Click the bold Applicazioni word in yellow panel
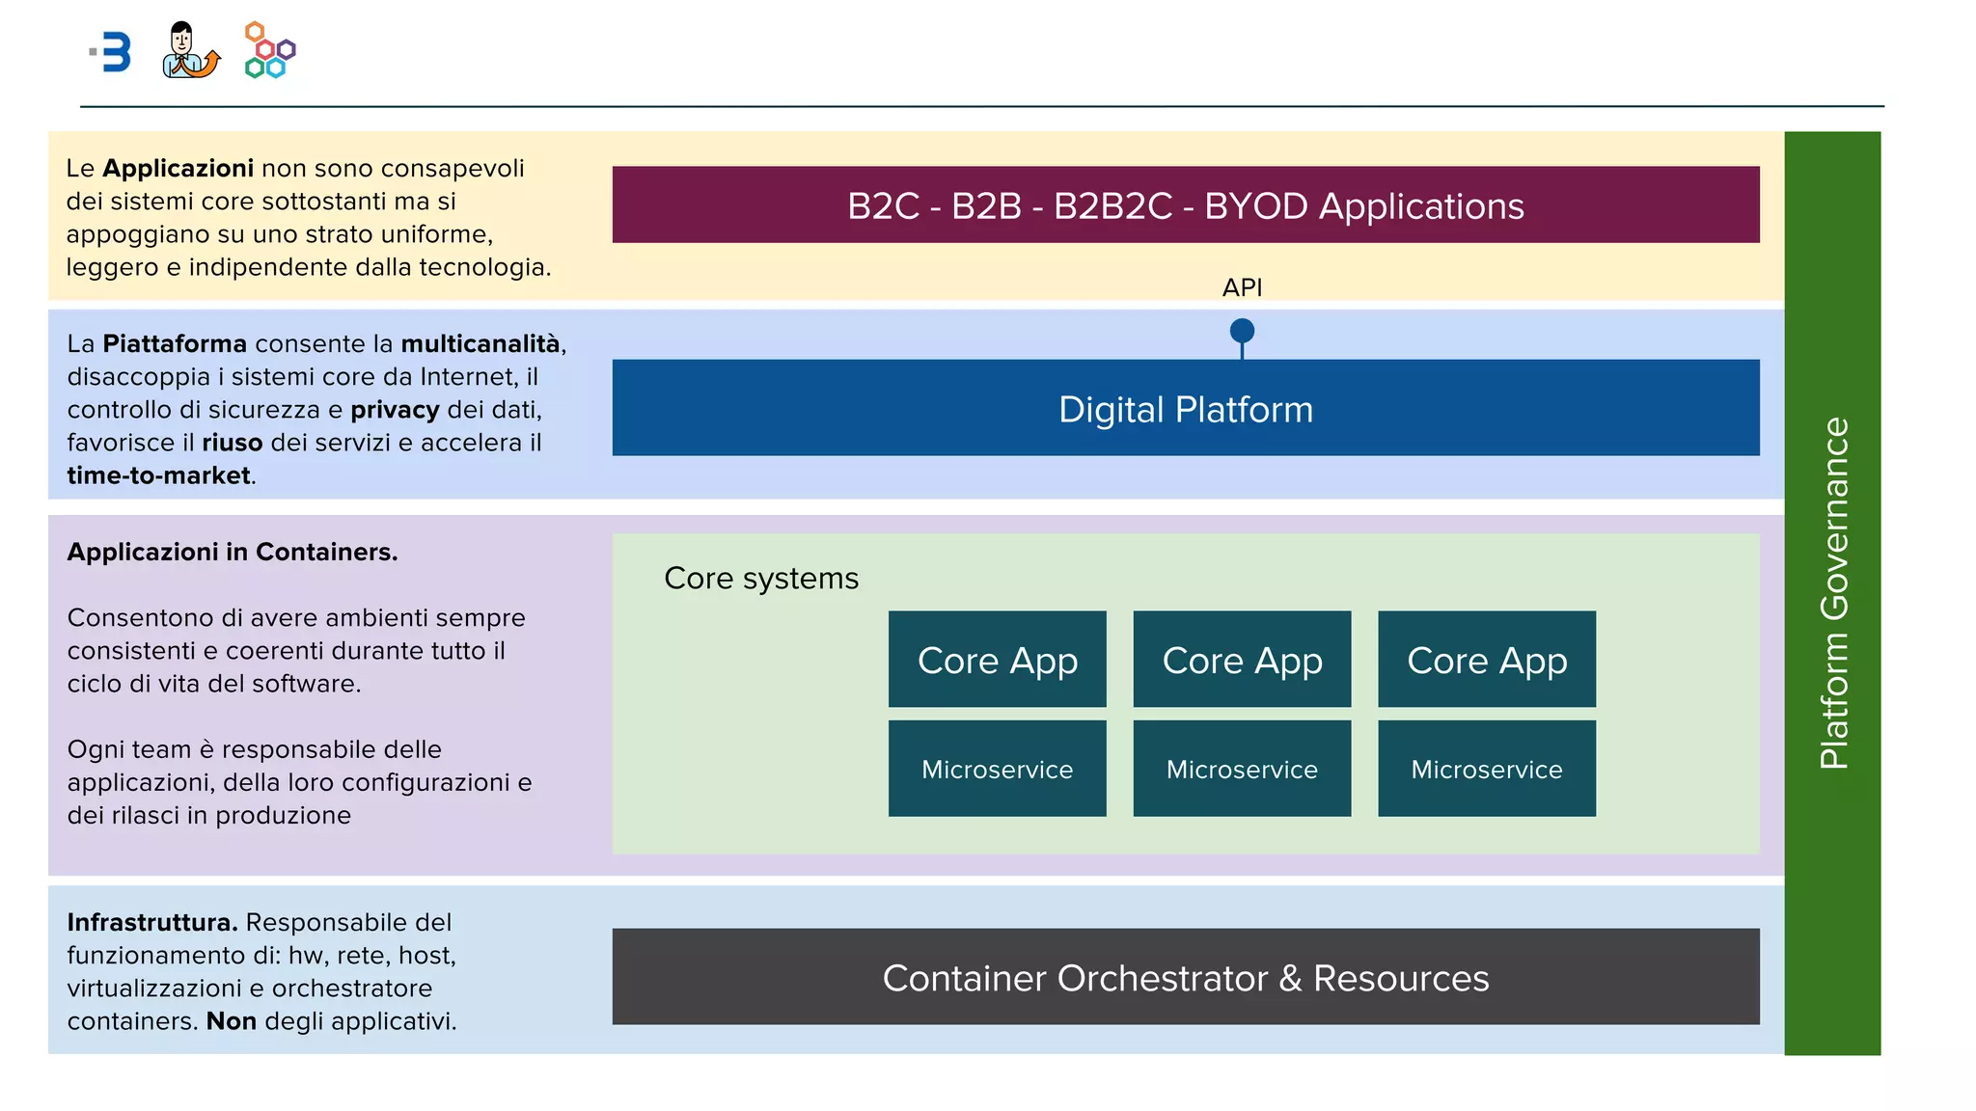 point(178,168)
